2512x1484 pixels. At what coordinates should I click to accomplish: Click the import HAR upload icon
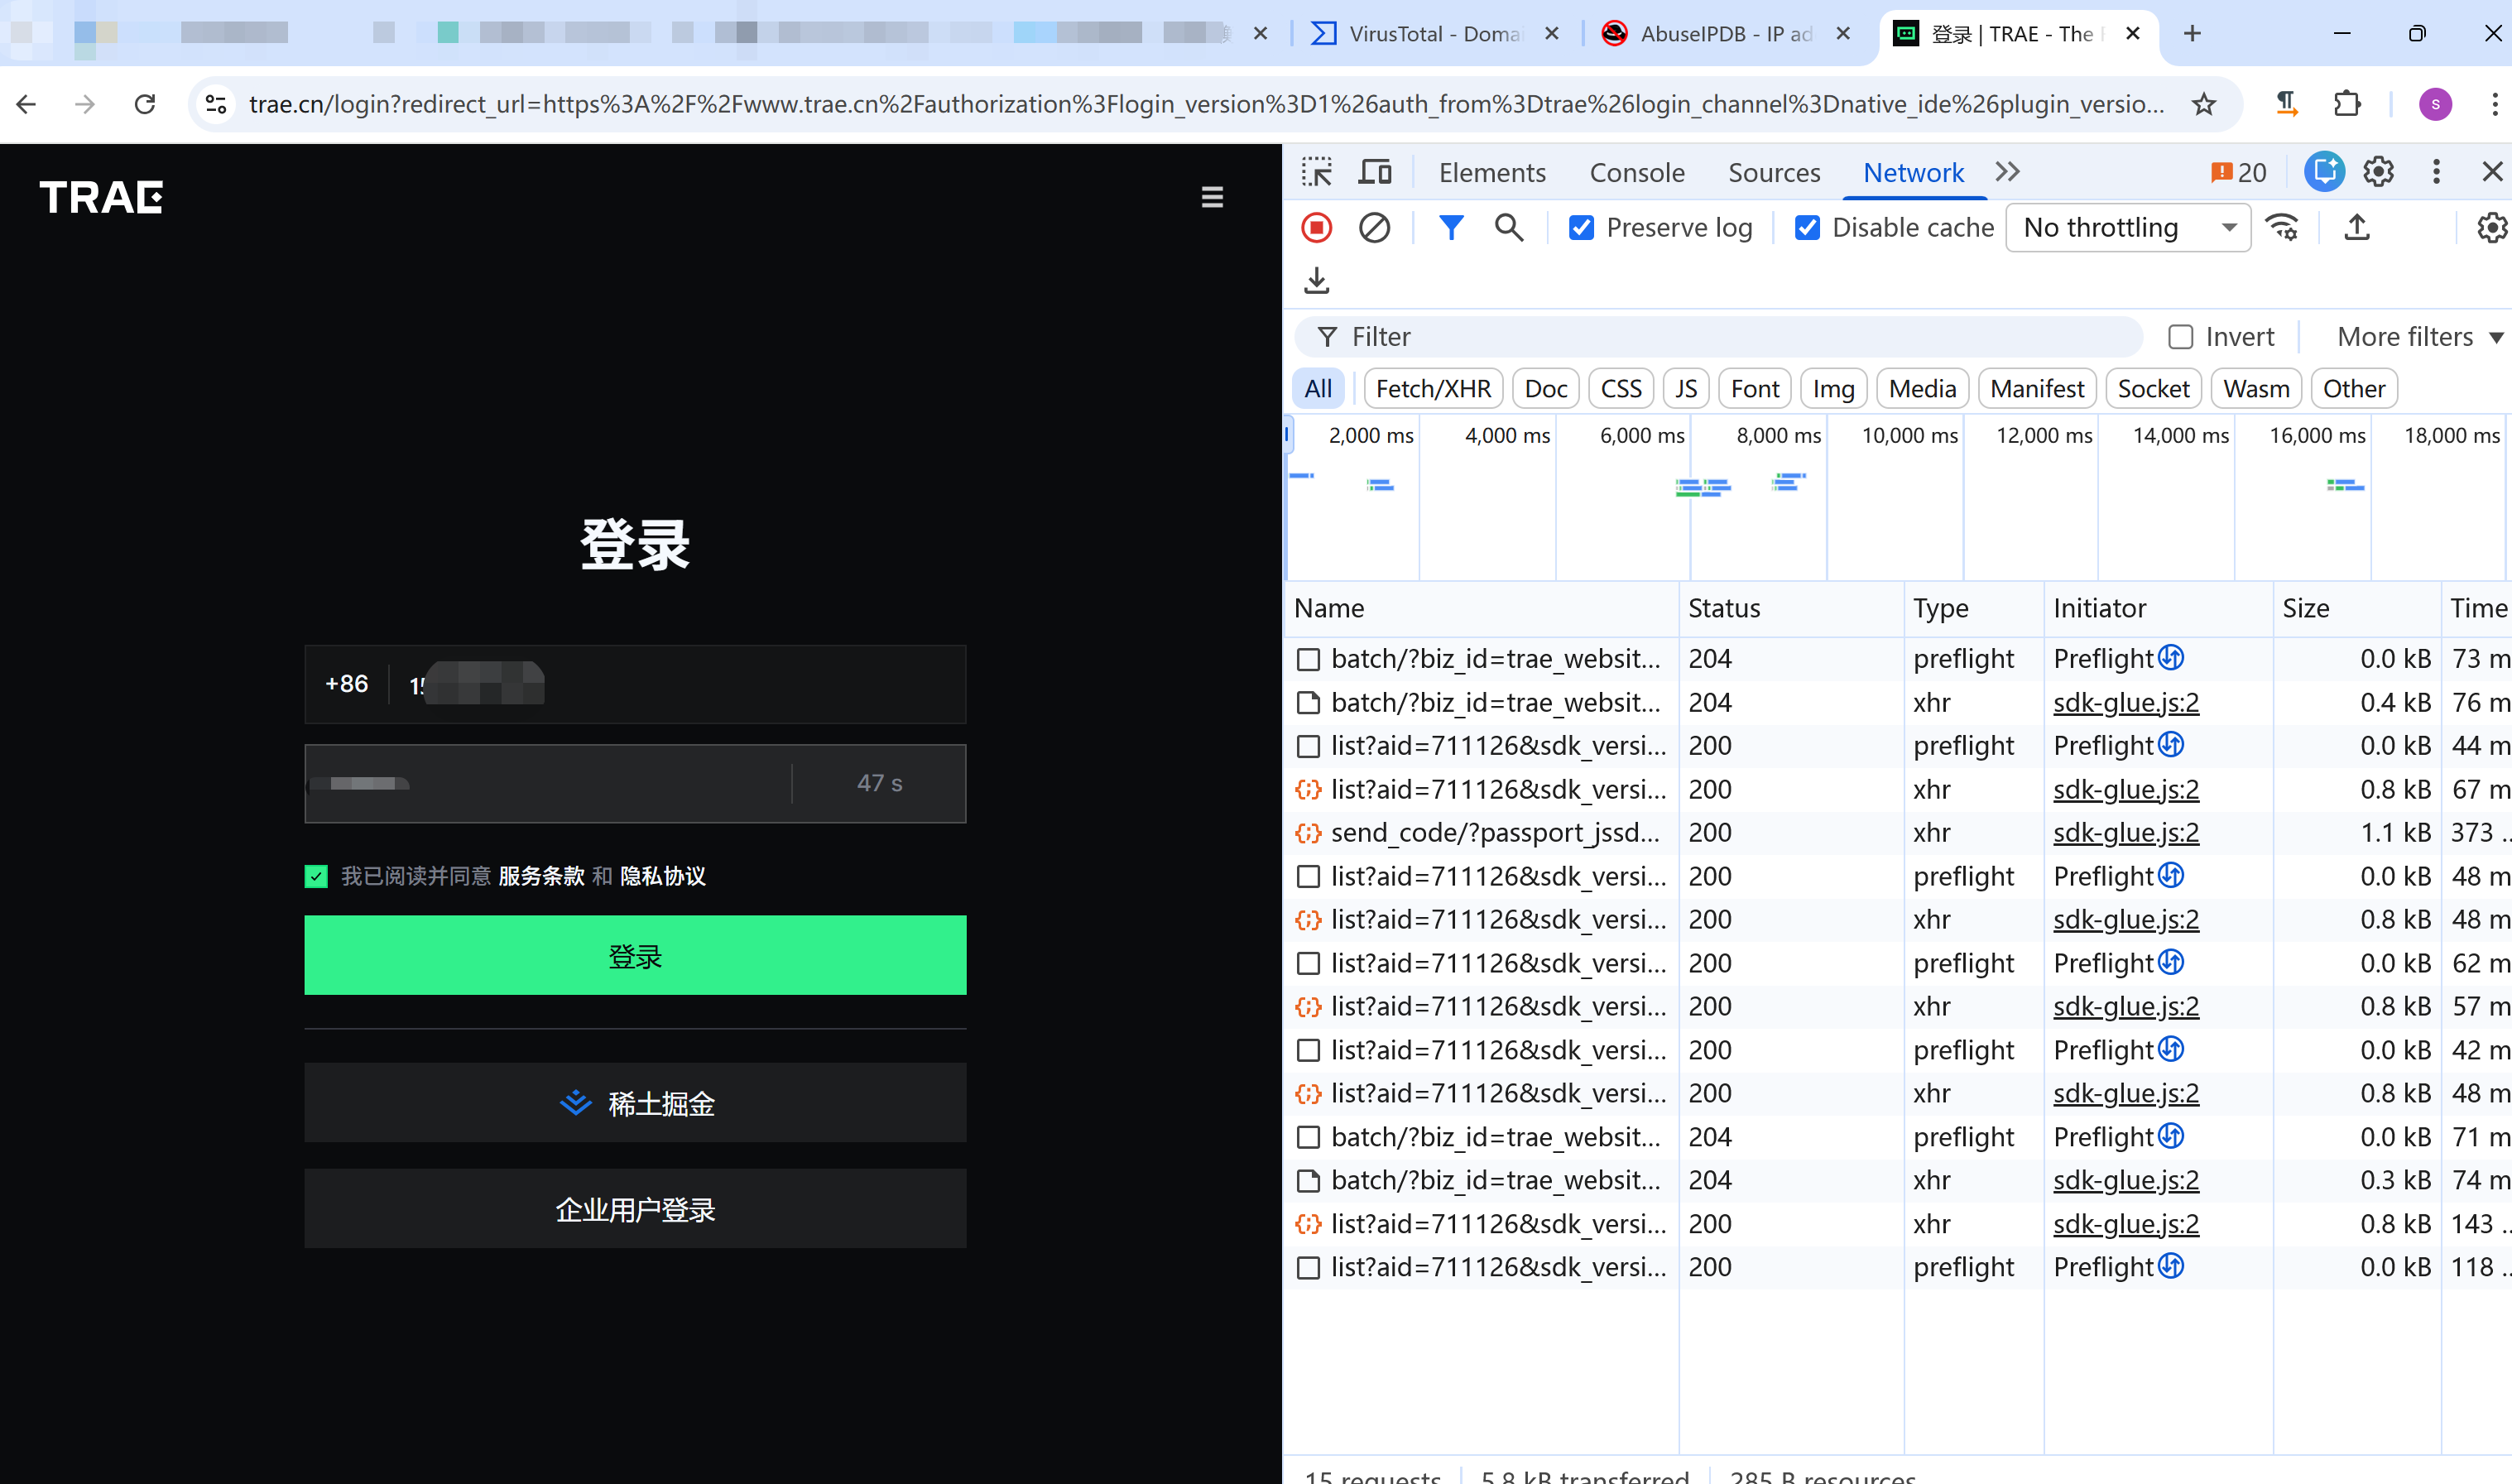pyautogui.click(x=2357, y=228)
